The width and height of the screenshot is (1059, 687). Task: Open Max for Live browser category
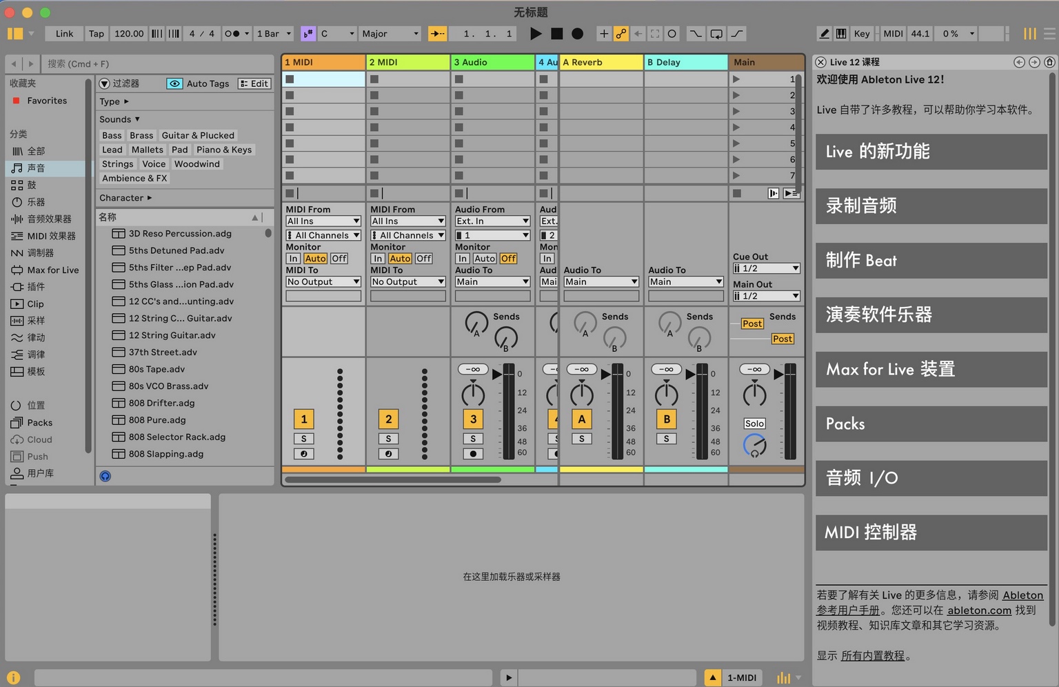pos(46,270)
